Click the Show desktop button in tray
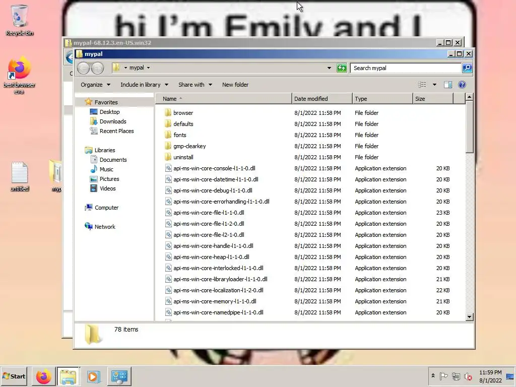The width and height of the screenshot is (516, 387). click(x=510, y=376)
